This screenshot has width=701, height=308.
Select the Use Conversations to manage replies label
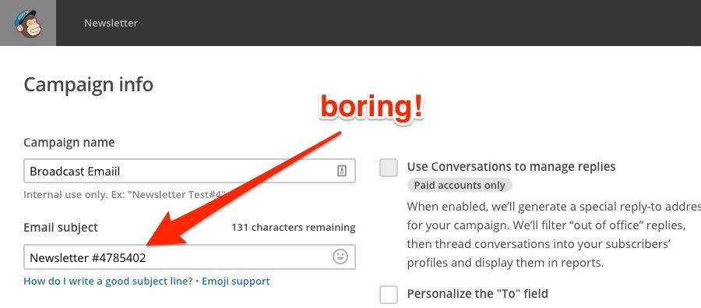512,167
